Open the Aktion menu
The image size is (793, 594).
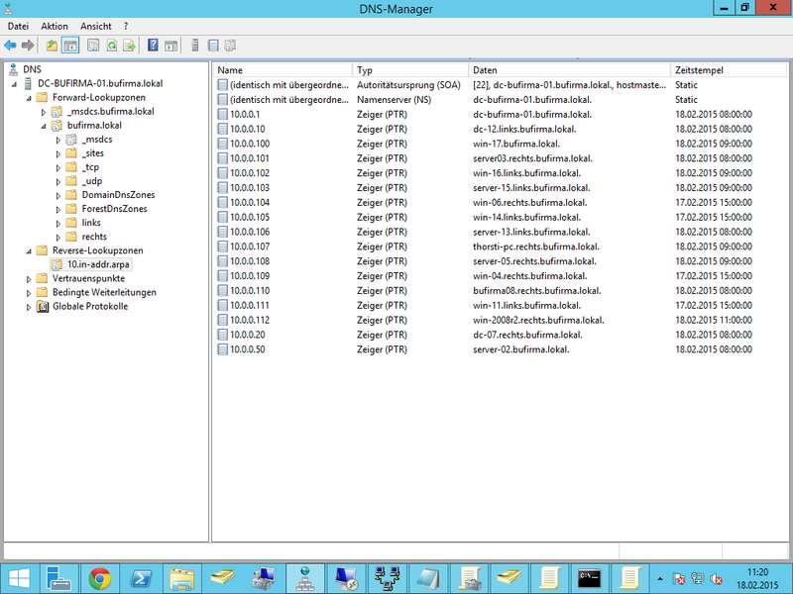[55, 26]
